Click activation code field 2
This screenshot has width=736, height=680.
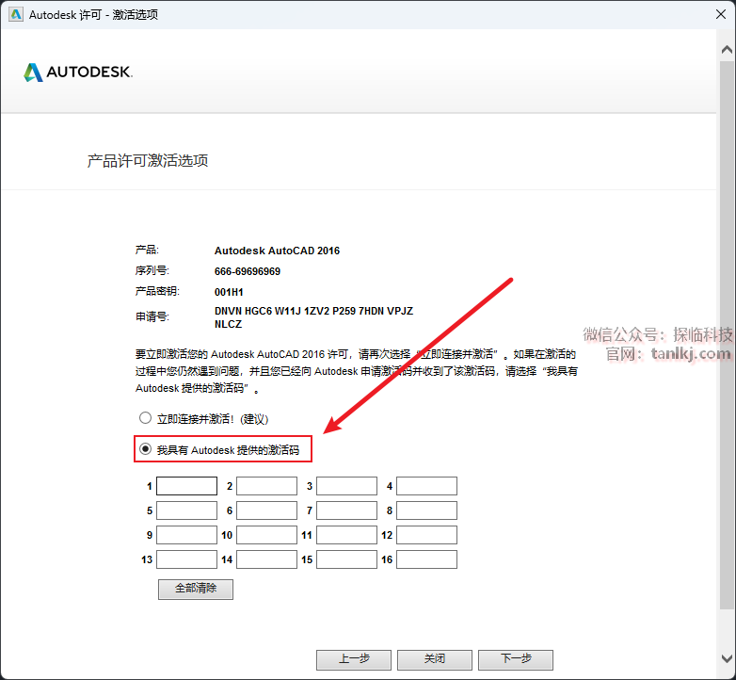tap(266, 486)
